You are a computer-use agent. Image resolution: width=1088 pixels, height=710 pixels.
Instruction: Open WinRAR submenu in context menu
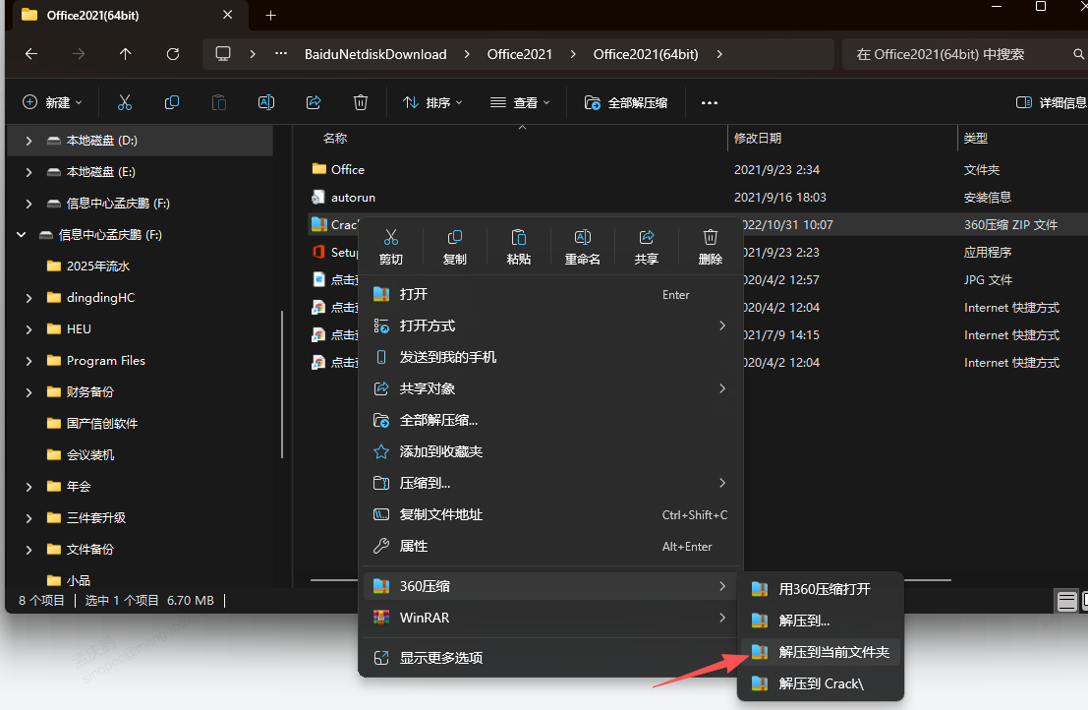550,618
